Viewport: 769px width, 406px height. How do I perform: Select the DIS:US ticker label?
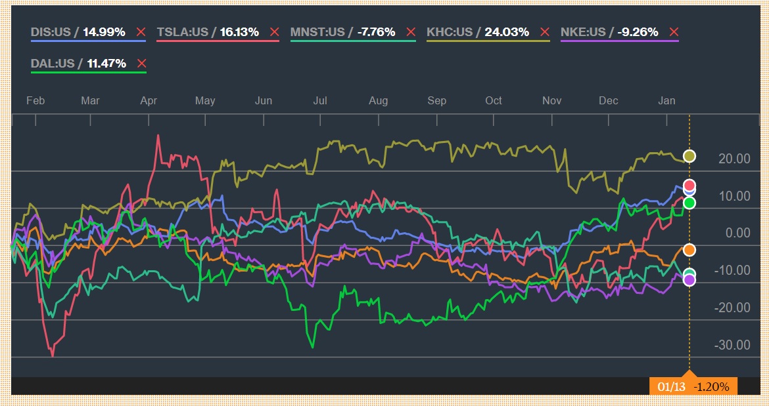click(x=51, y=32)
